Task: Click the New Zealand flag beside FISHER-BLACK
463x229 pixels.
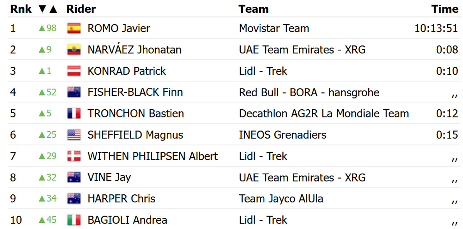Action: pyautogui.click(x=74, y=92)
